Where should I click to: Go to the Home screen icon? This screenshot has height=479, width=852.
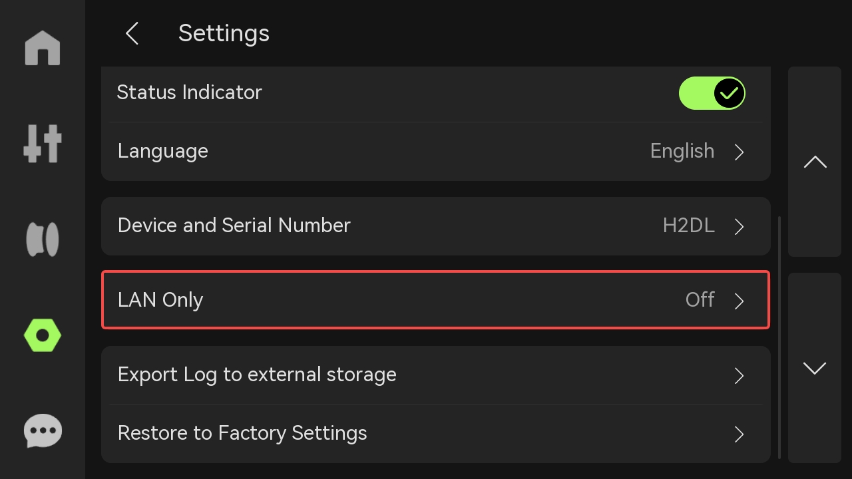43,49
